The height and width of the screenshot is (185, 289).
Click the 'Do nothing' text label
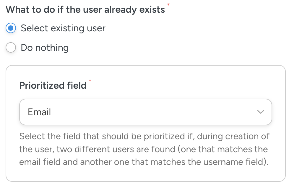coord(45,47)
